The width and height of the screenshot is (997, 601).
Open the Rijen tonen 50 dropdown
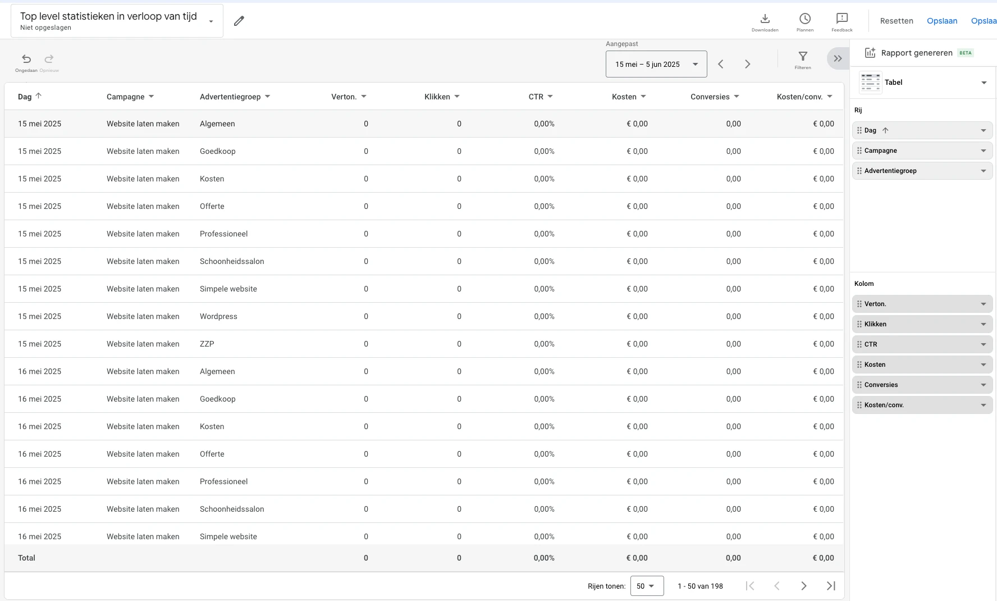(647, 586)
